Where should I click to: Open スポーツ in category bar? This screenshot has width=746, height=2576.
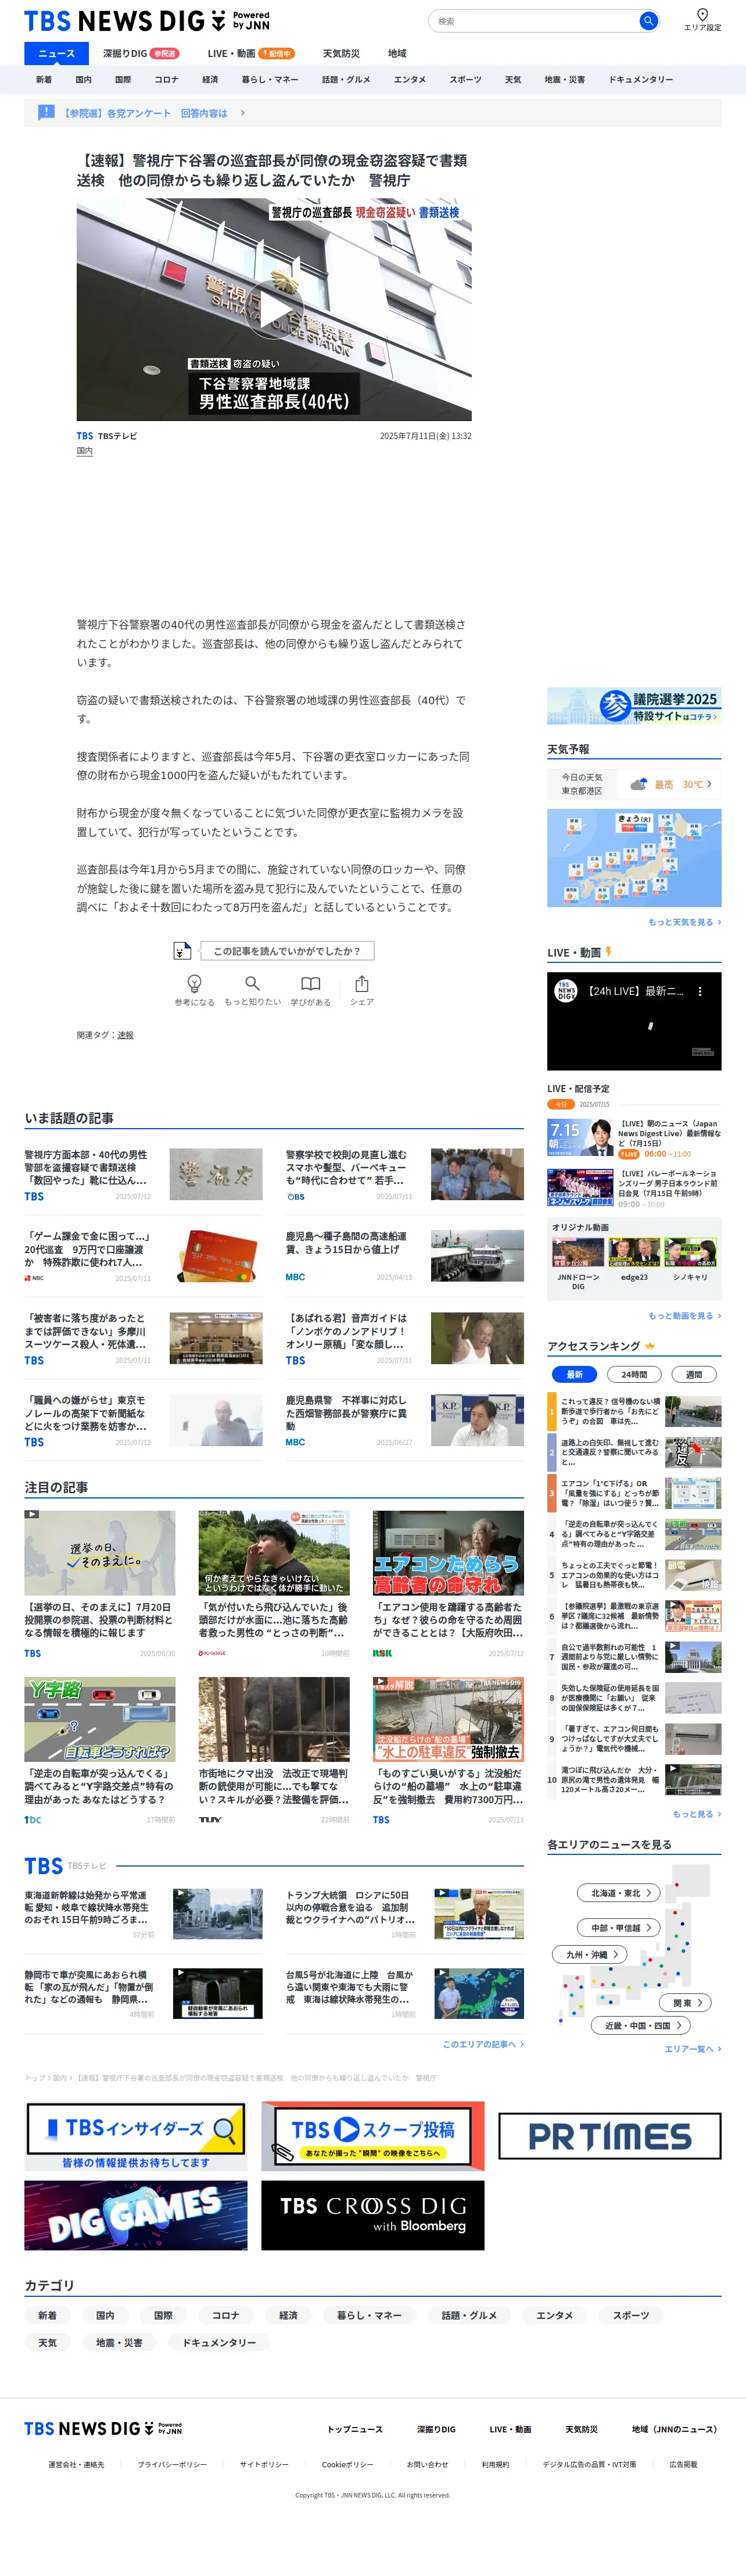[465, 80]
